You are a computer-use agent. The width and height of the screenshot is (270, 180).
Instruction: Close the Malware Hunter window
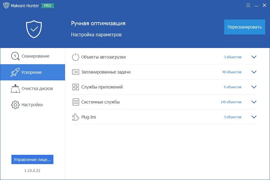[265, 5]
